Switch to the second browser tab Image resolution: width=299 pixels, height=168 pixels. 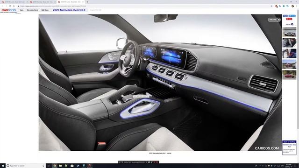(42, 2)
